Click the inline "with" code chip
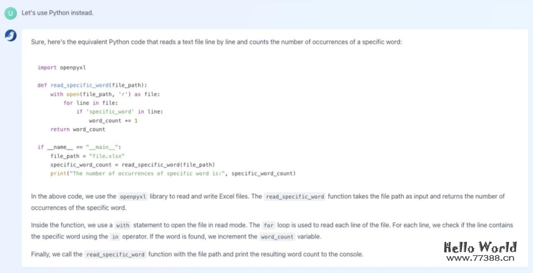The image size is (533, 273). 123,225
